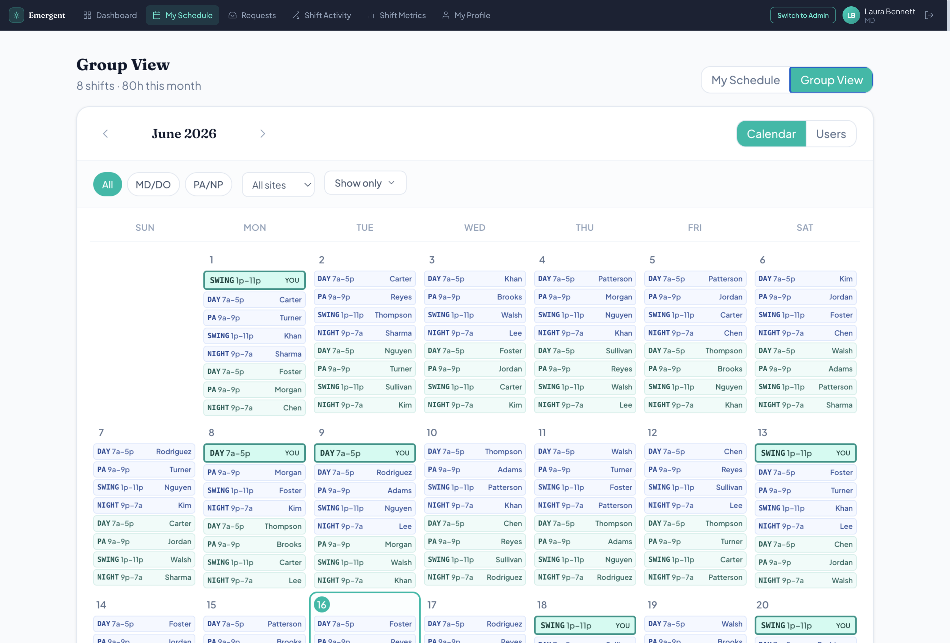Image resolution: width=950 pixels, height=643 pixels.
Task: Open the Shift Activity nav item
Action: point(322,15)
